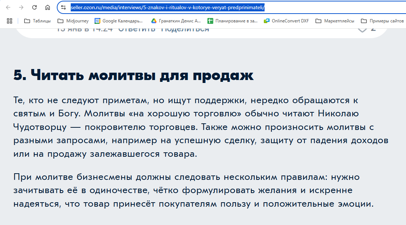Open the Гранаткин Денис Google Drive bookmark
The width and height of the screenshot is (406, 225).
[175, 21]
